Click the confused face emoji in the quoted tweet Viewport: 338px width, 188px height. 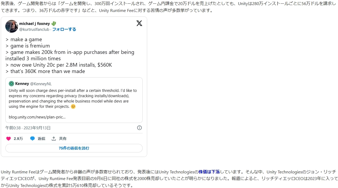click(x=73, y=106)
